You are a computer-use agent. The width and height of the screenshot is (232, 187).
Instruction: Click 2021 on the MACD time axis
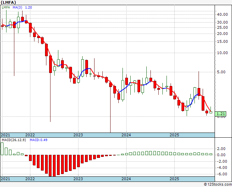5,179
